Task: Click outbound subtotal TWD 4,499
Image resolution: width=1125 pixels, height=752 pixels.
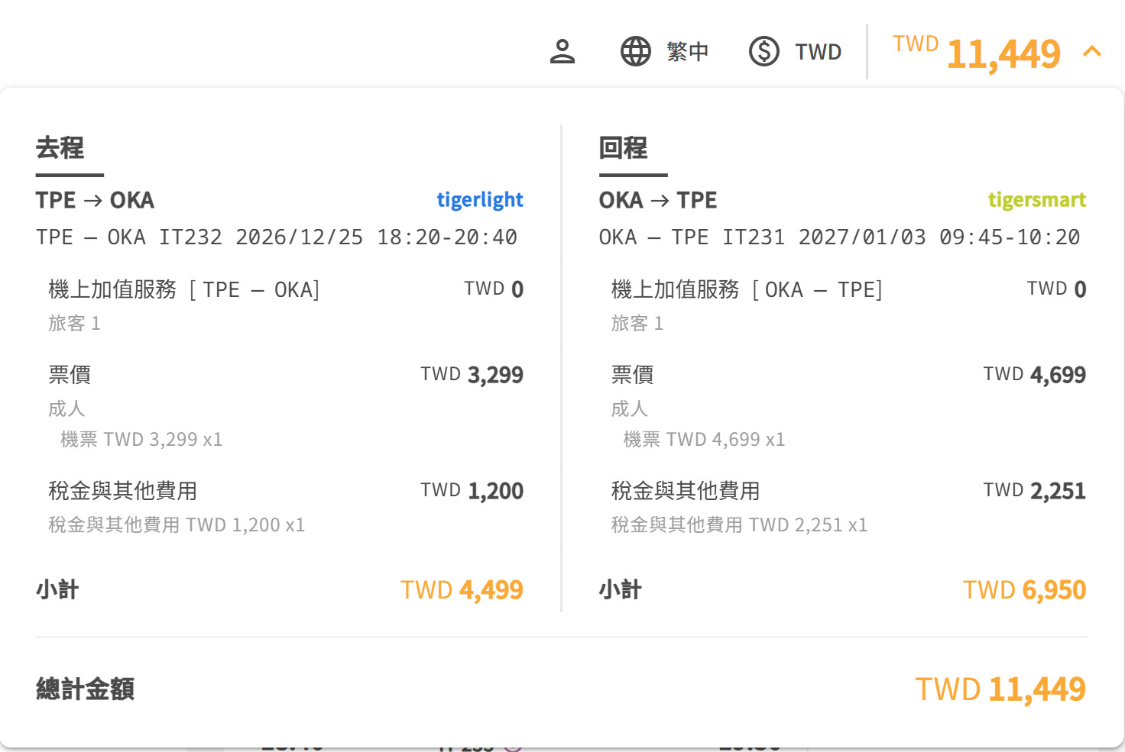Action: [x=462, y=590]
